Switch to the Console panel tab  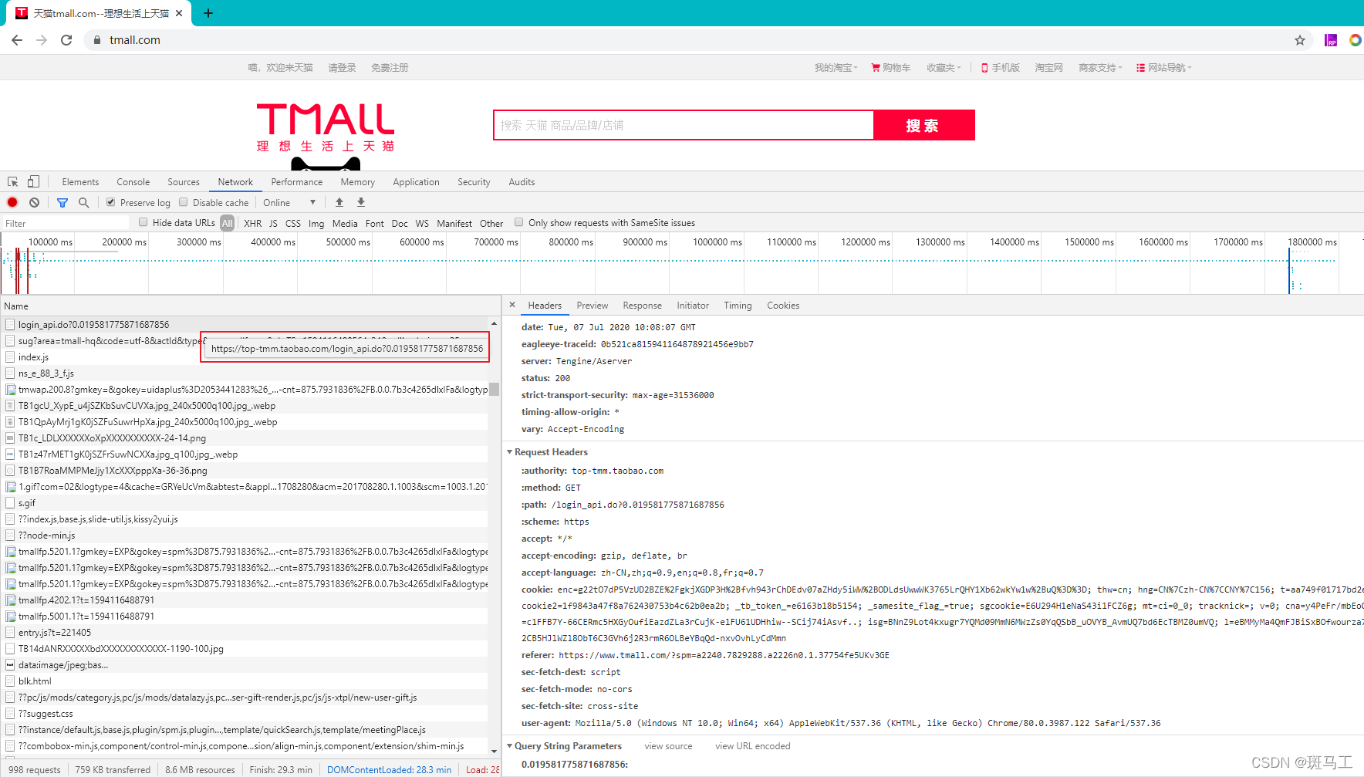tap(133, 182)
